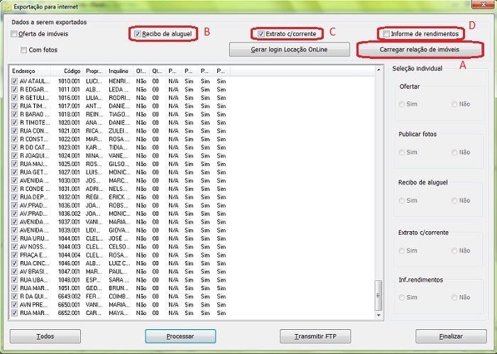Image resolution: width=497 pixels, height=354 pixels.
Task: Uncheck the row with code 1010.001
Action: point(15,82)
